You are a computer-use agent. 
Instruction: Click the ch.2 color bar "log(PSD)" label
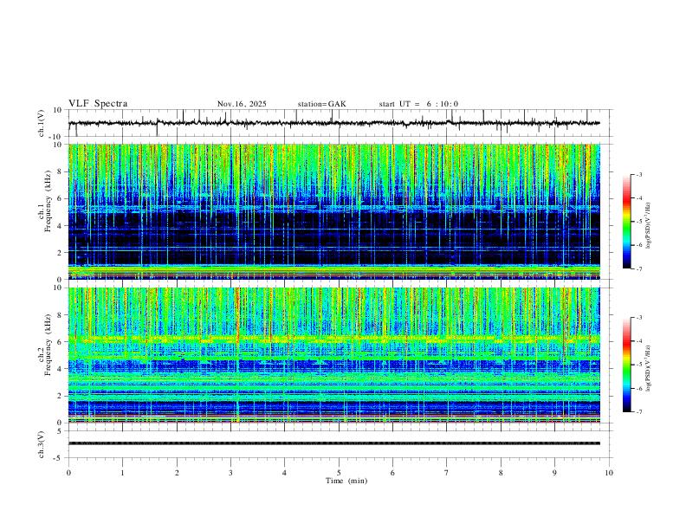(x=648, y=369)
